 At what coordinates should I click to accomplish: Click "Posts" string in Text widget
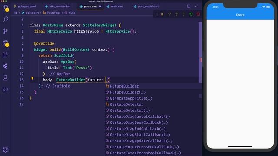(x=82, y=68)
